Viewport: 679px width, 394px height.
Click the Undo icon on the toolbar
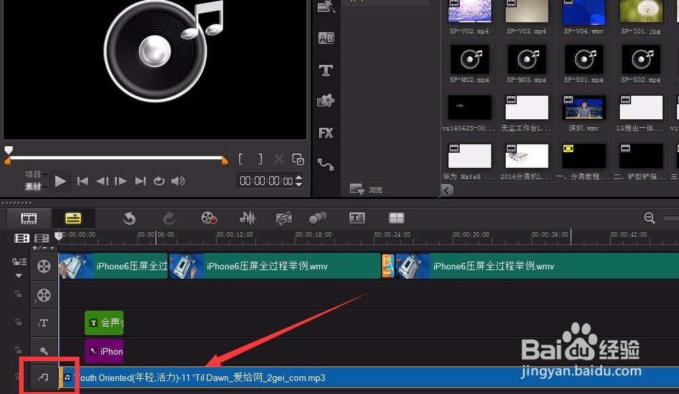[129, 218]
